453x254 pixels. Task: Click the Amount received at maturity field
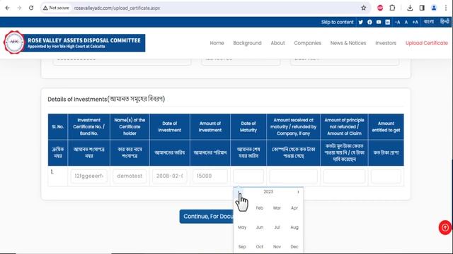click(293, 176)
